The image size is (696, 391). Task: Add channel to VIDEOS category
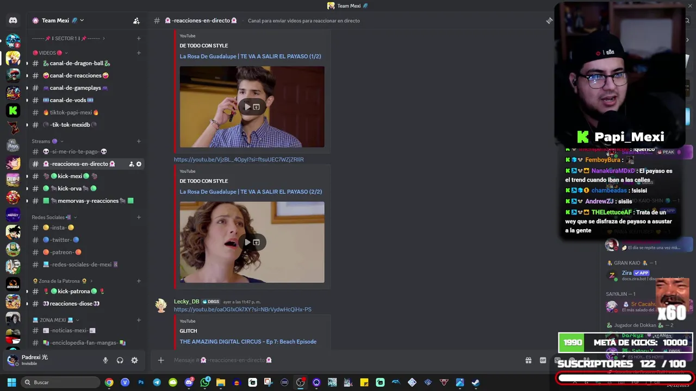tap(139, 53)
